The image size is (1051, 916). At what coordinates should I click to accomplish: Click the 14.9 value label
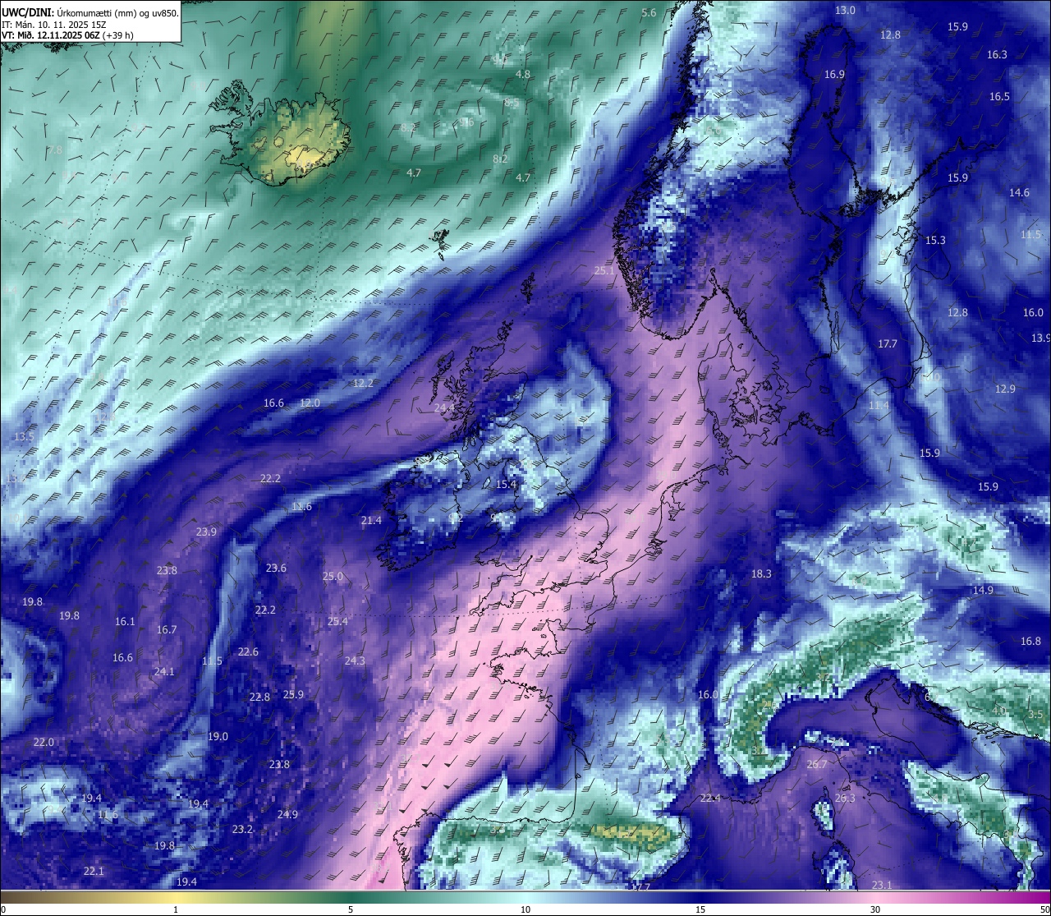(x=983, y=590)
